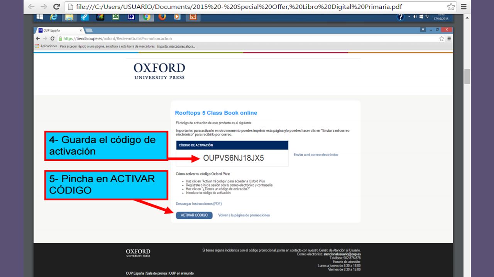Select the tienda.oupe.es address bar

click(x=251, y=38)
